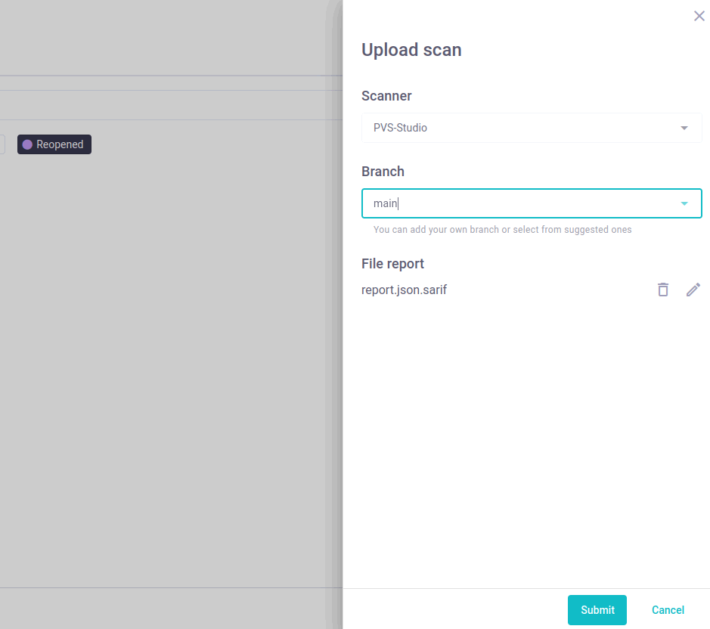Select the report.json.sarif file name
This screenshot has height=629, width=710.
404,290
